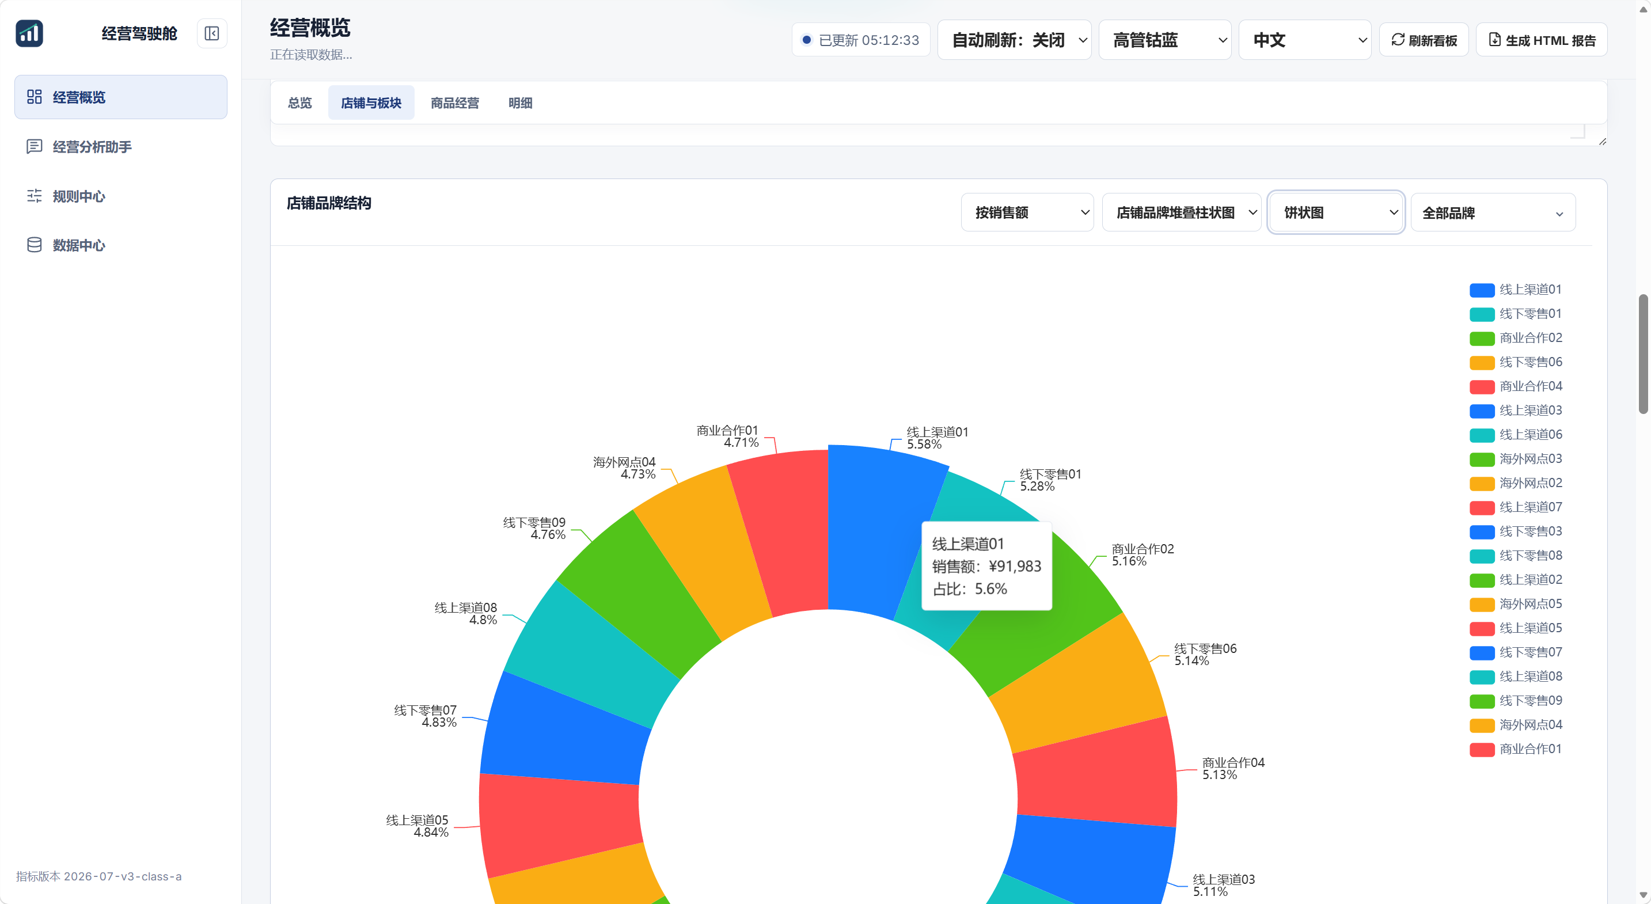The width and height of the screenshot is (1651, 904).
Task: Toggle 商业合作02 legend swatch
Action: coord(1482,338)
